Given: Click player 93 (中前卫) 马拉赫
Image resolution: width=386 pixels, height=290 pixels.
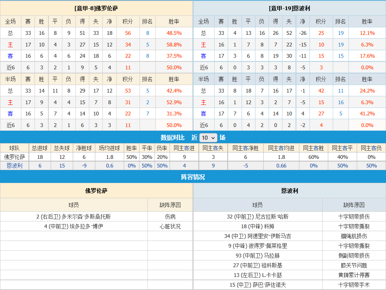Looking at the screenshot, I should click(258, 256).
